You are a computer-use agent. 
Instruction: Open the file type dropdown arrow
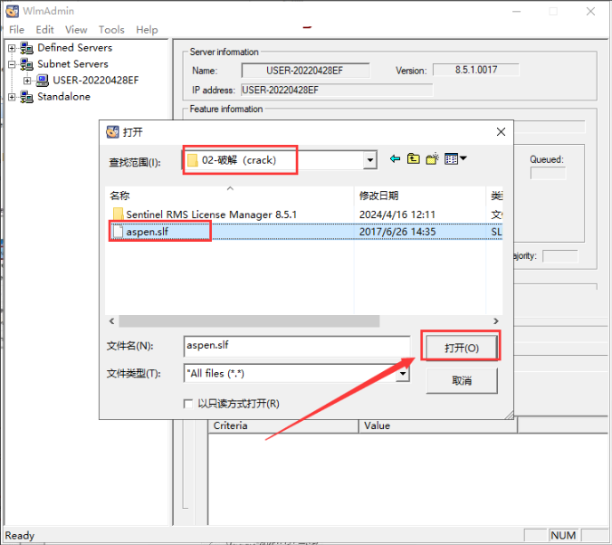[x=403, y=374]
